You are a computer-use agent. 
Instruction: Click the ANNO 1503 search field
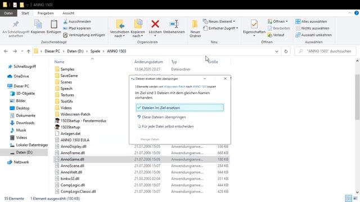coord(325,51)
